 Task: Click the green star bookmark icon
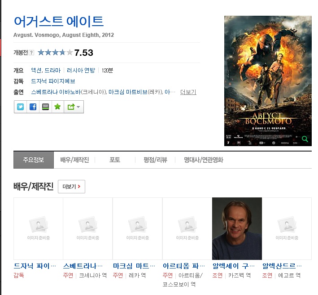(57, 107)
